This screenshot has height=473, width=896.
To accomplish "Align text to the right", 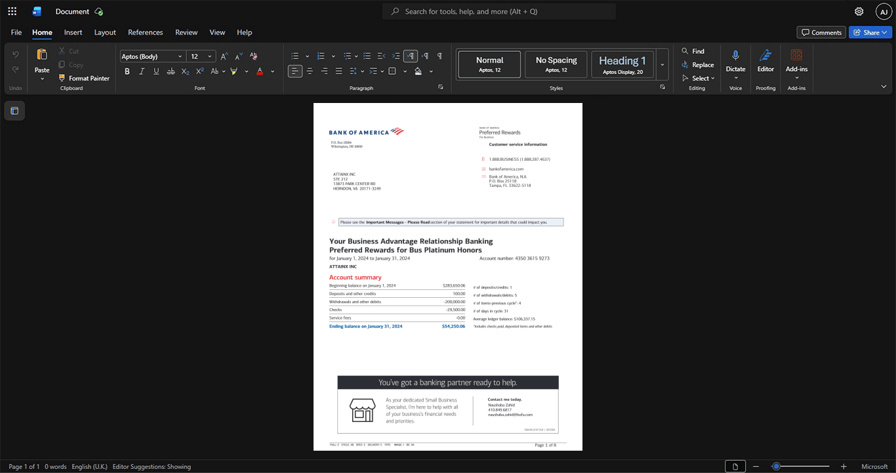I will 324,71.
